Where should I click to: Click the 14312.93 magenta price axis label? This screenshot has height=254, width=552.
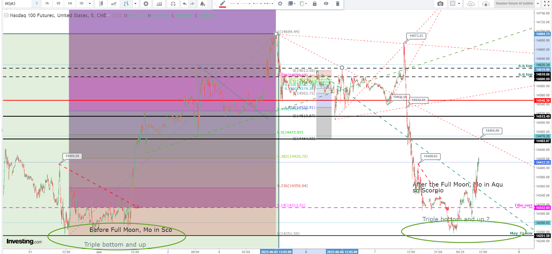[543, 208]
